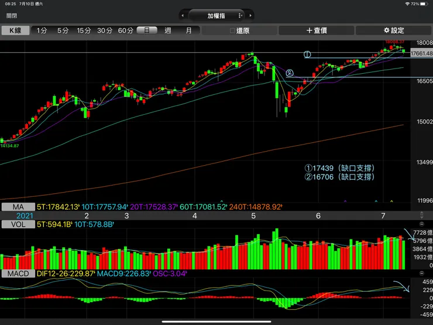Screen dimensions: 433x325
Task: Collapse the VOL panel with minus icon
Action: pos(422,224)
